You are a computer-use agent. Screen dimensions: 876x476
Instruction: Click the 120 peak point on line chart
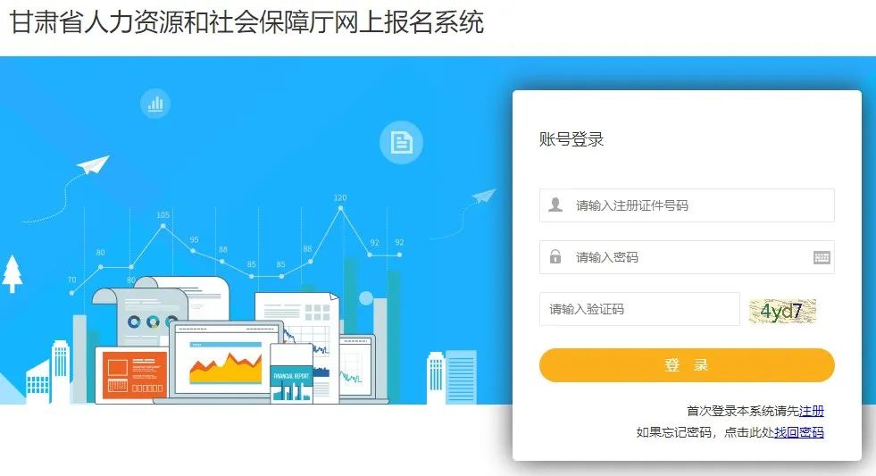[340, 208]
